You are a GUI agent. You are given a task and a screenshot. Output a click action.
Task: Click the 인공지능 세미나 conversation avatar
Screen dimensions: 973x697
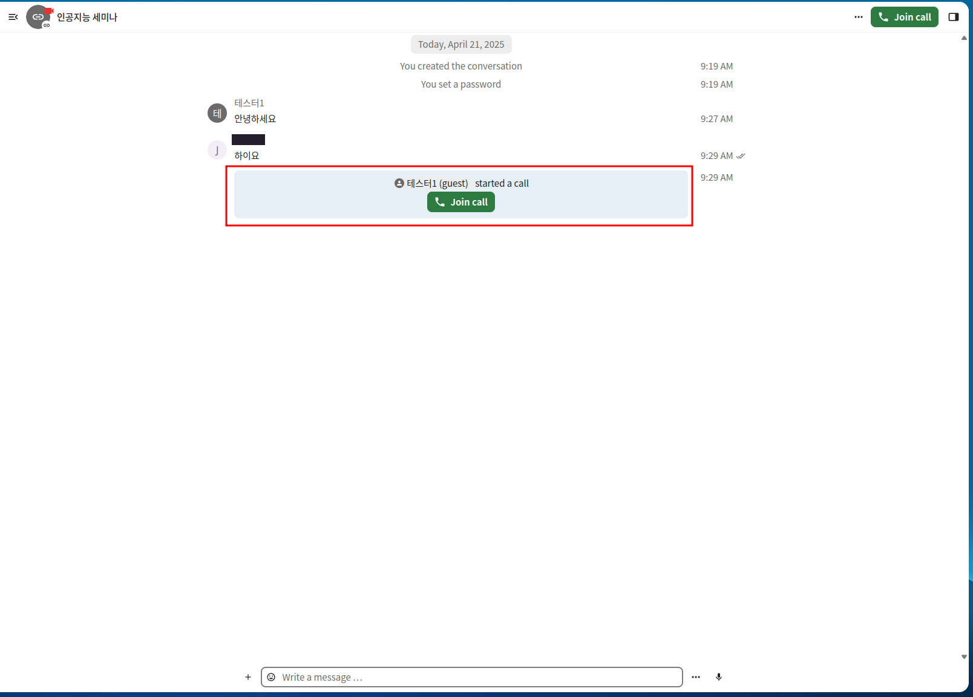(x=38, y=17)
